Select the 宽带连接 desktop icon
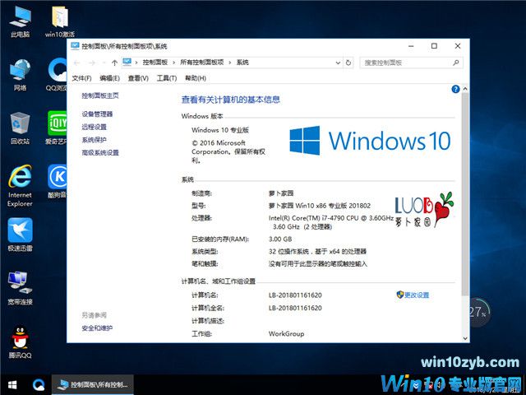This screenshot has height=395, width=526. click(20, 288)
